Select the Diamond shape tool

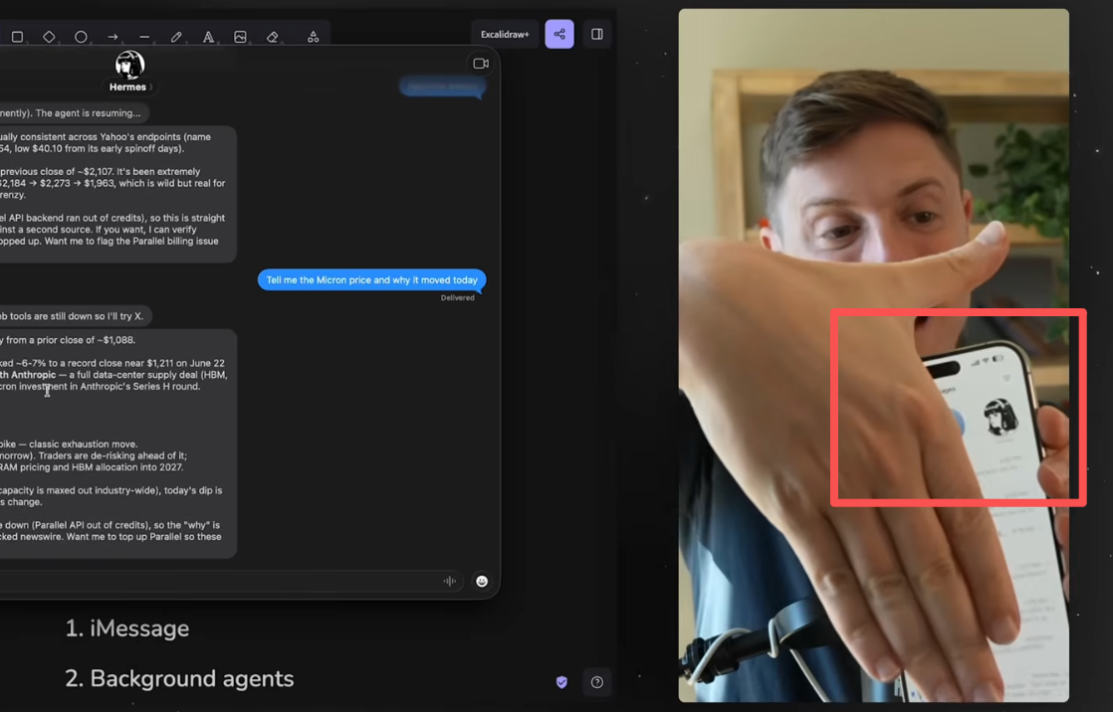[x=49, y=36]
